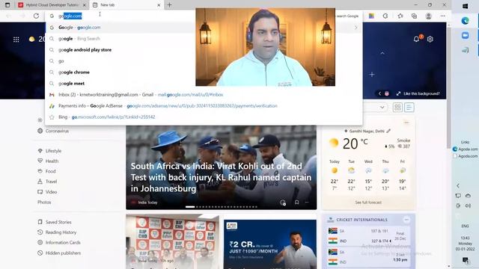
Task: Open the Google AdSense payments suggestion
Action: click(x=204, y=106)
